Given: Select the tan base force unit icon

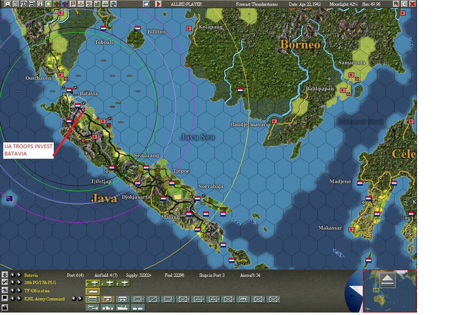Looking at the screenshot, I should (108, 300).
